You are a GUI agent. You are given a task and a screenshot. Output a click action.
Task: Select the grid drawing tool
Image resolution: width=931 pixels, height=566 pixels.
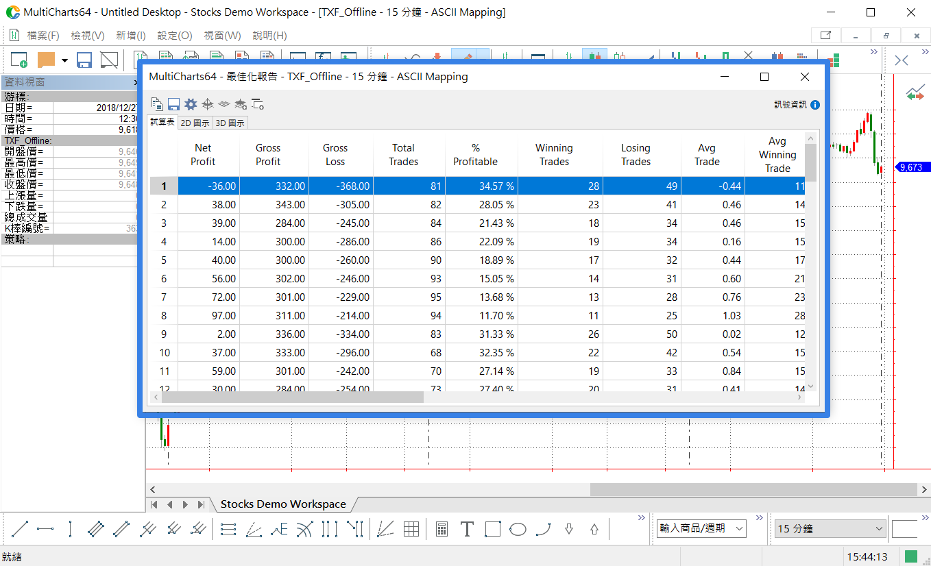pyautogui.click(x=411, y=529)
